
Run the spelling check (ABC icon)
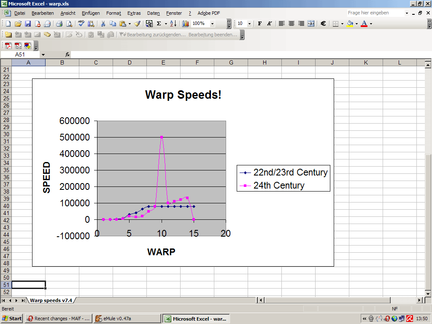(81, 24)
